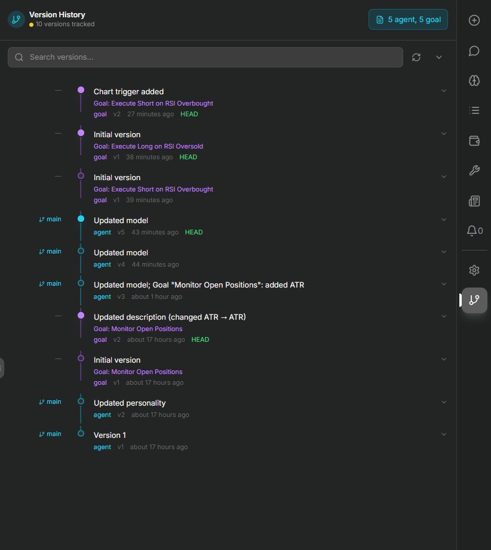
Task: Click the timeline node for Version 1
Action: pyautogui.click(x=81, y=434)
